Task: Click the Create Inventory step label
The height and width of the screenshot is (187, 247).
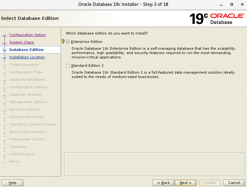Action: (24, 65)
